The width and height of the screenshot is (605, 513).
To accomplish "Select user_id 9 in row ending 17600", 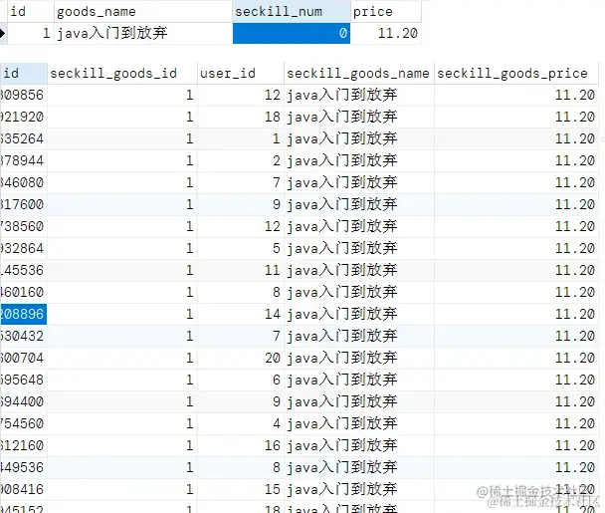I will pyautogui.click(x=241, y=205).
